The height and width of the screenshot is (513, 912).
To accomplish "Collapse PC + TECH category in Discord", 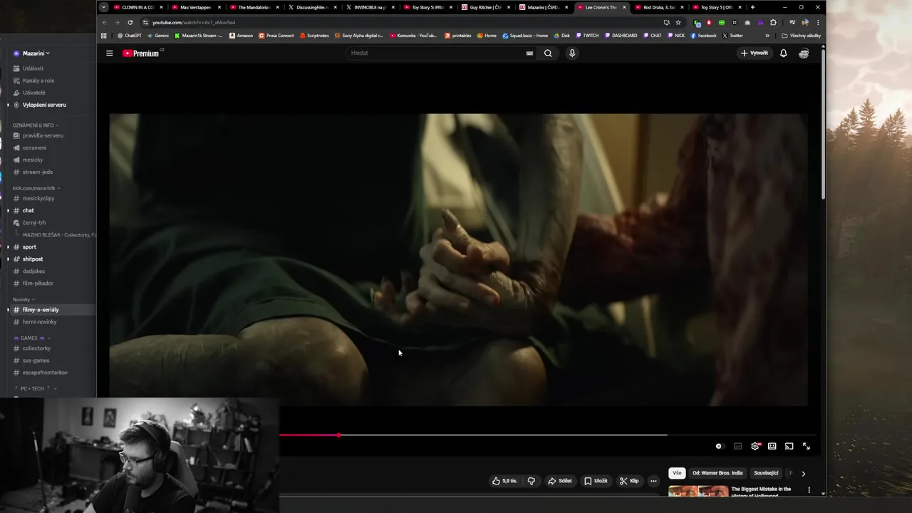I will [x=36, y=388].
